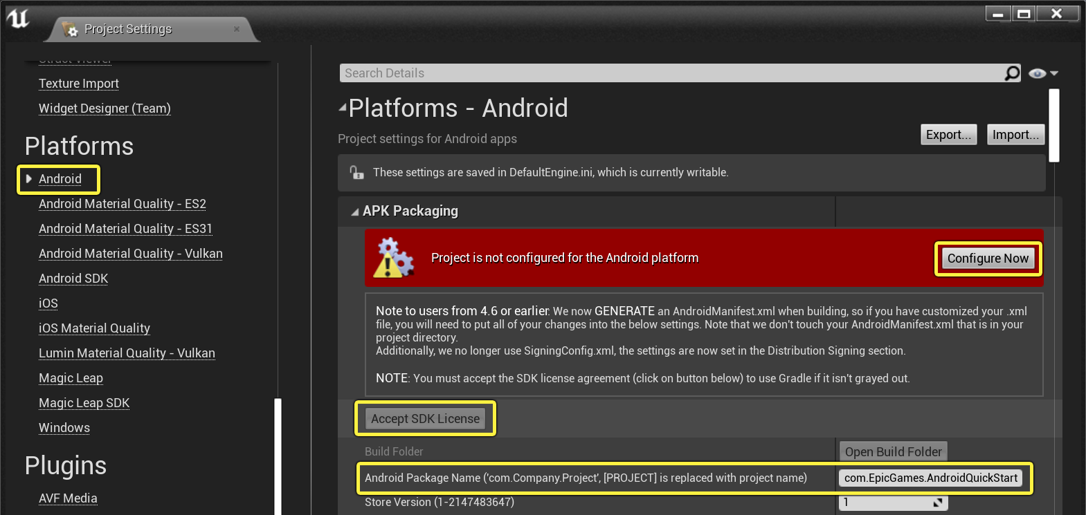
Task: Collapse the APK Packaging section
Action: [354, 212]
